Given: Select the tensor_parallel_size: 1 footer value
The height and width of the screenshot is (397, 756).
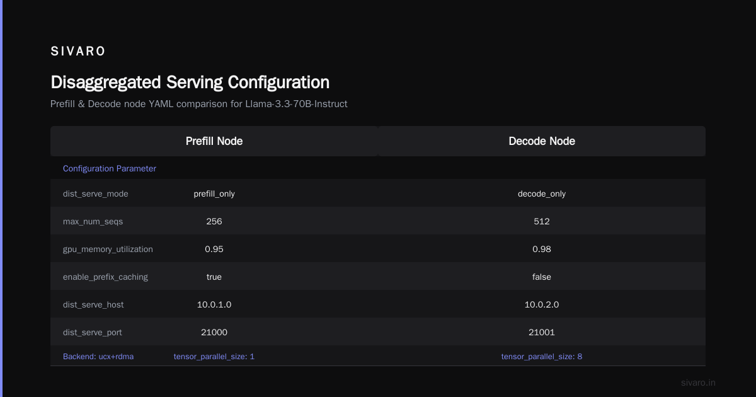Looking at the screenshot, I should [214, 357].
